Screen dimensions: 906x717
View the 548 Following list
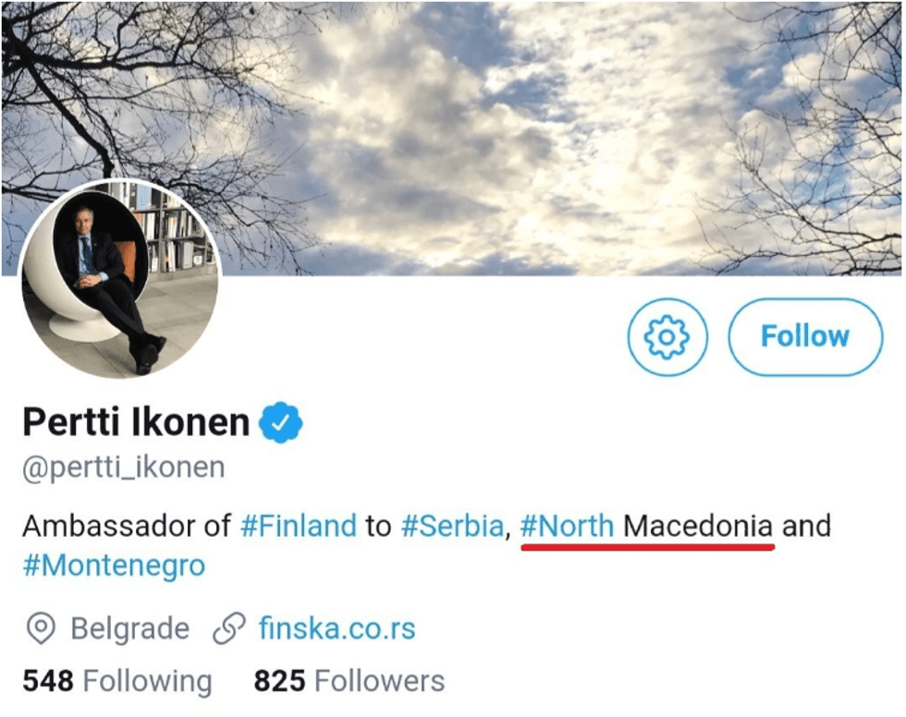pyautogui.click(x=115, y=681)
